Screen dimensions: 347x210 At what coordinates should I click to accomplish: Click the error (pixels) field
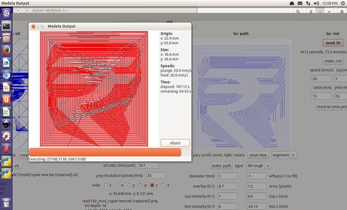pyautogui.click(x=256, y=186)
